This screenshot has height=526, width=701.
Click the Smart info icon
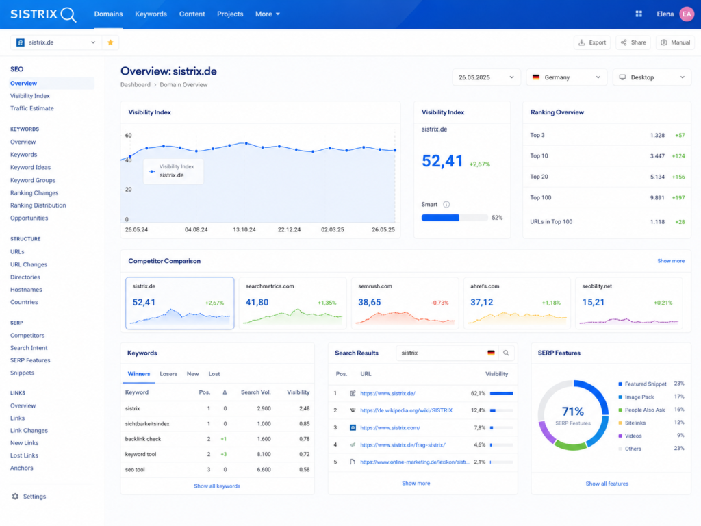click(x=446, y=204)
